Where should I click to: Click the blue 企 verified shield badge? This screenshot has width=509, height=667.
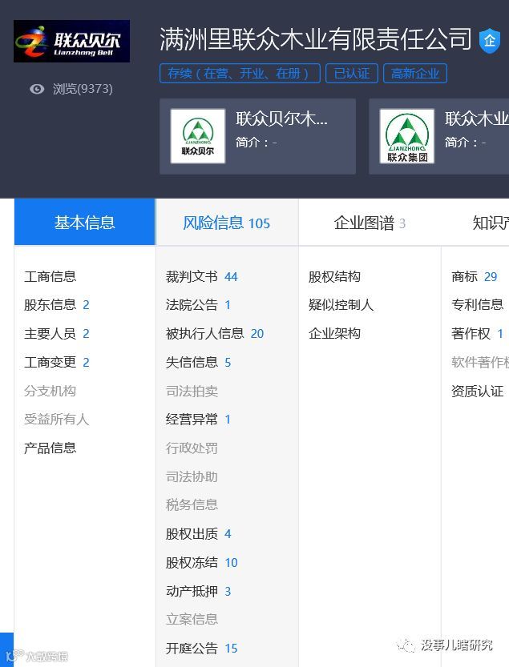(x=490, y=41)
